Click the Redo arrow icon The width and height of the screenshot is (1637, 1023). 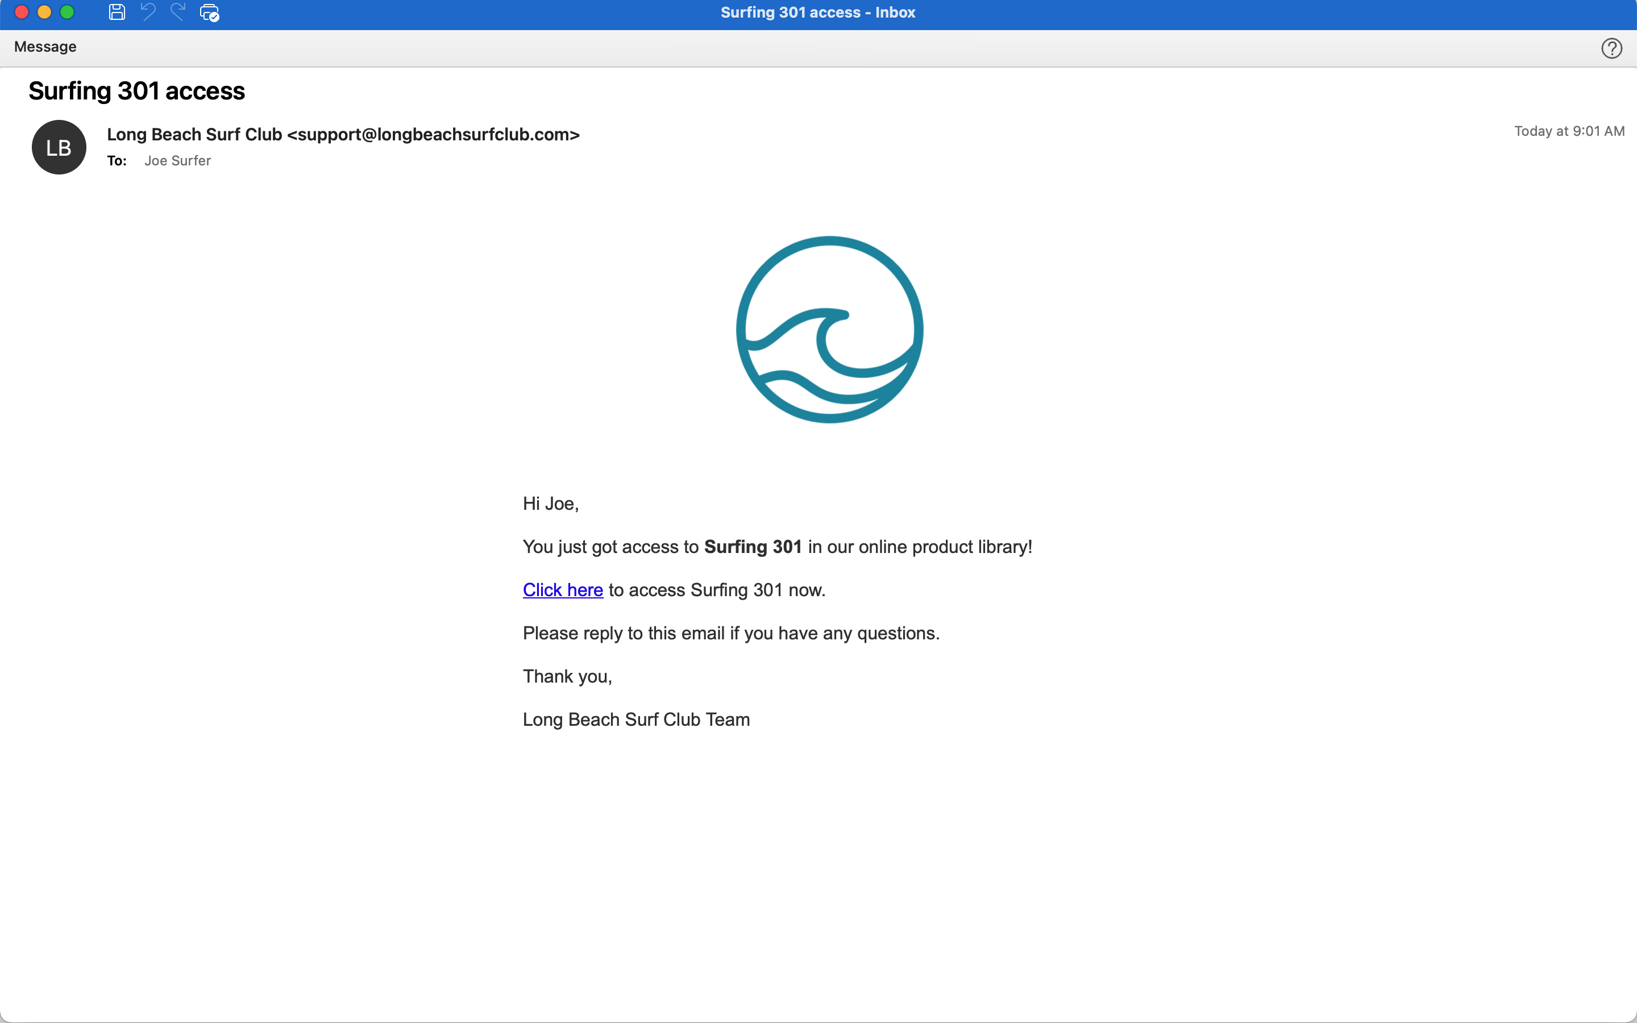pos(178,12)
